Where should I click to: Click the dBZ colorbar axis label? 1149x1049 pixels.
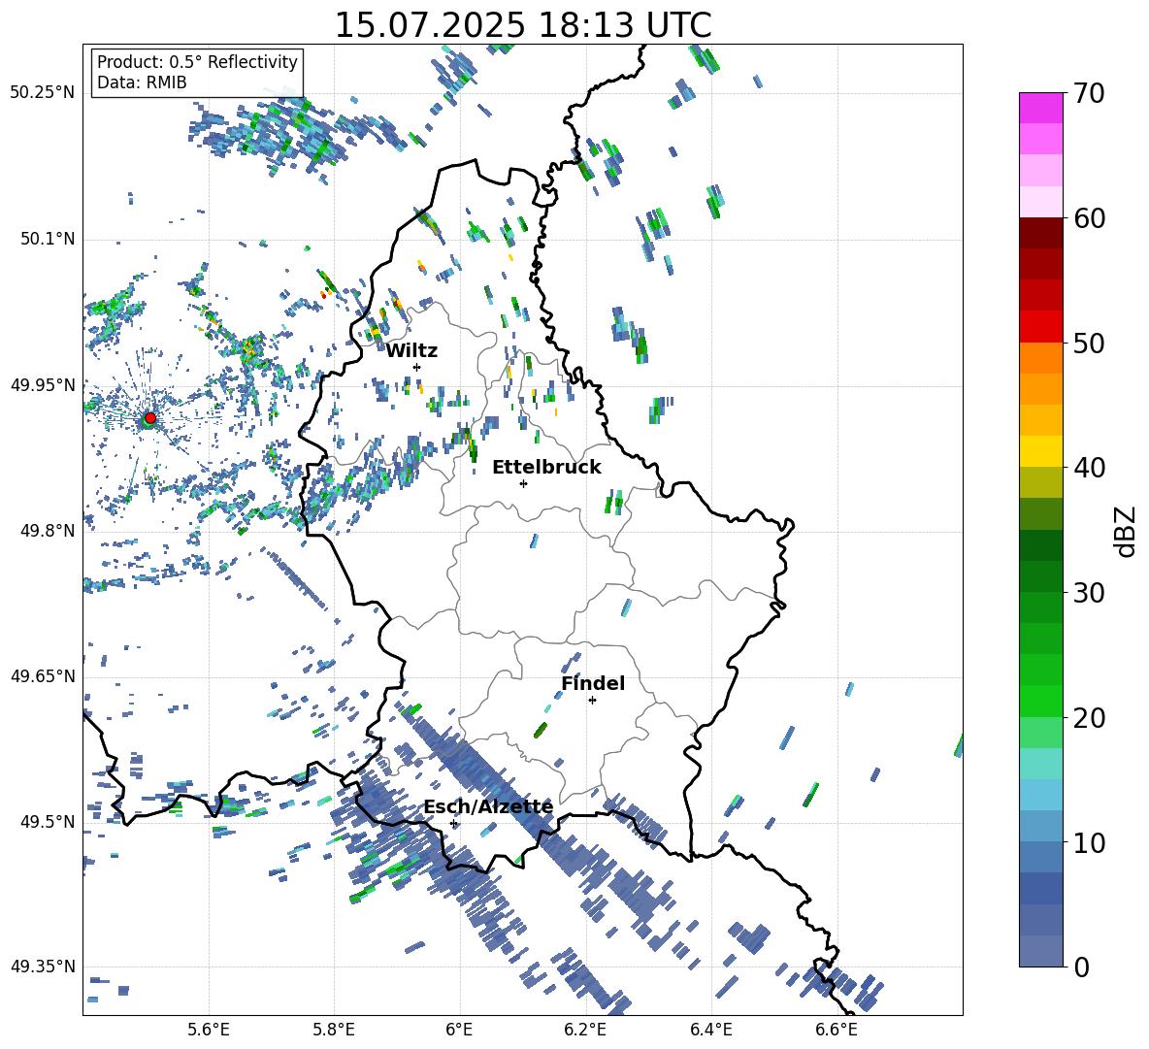1127,531
